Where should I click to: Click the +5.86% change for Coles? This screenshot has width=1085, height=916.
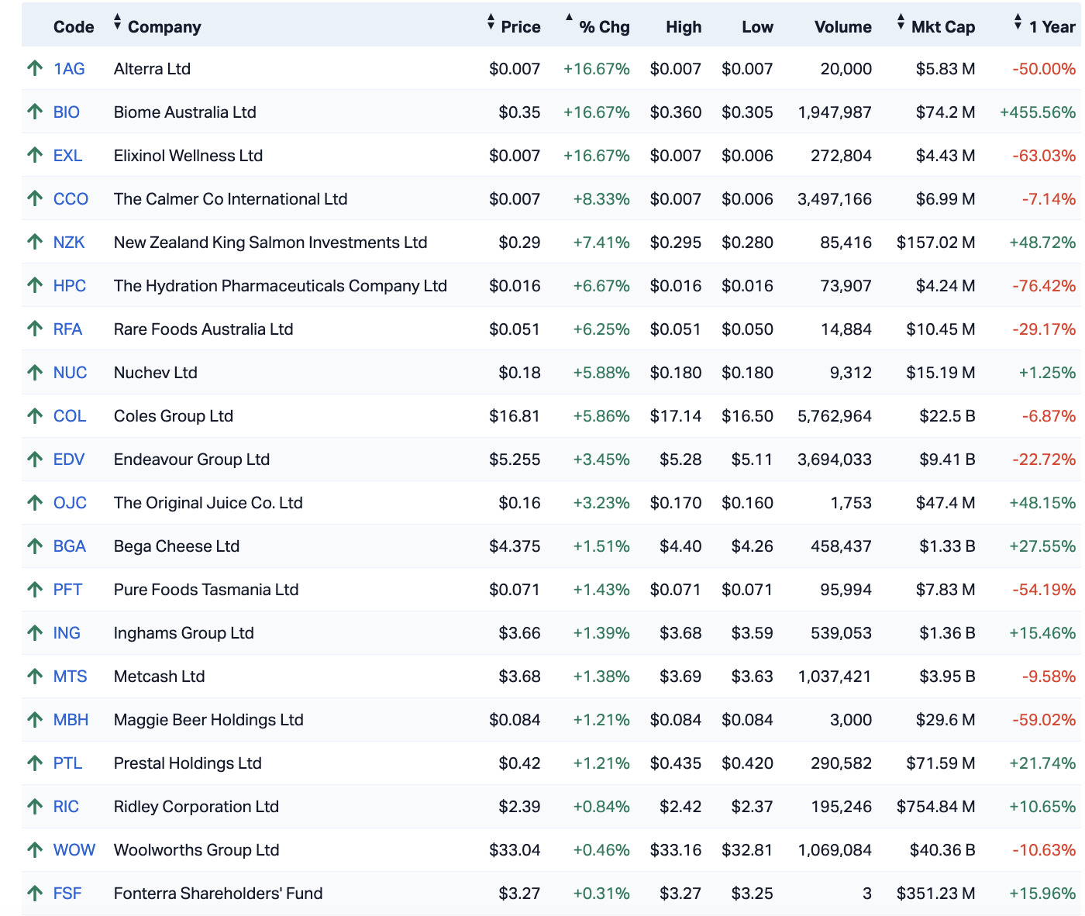(601, 415)
